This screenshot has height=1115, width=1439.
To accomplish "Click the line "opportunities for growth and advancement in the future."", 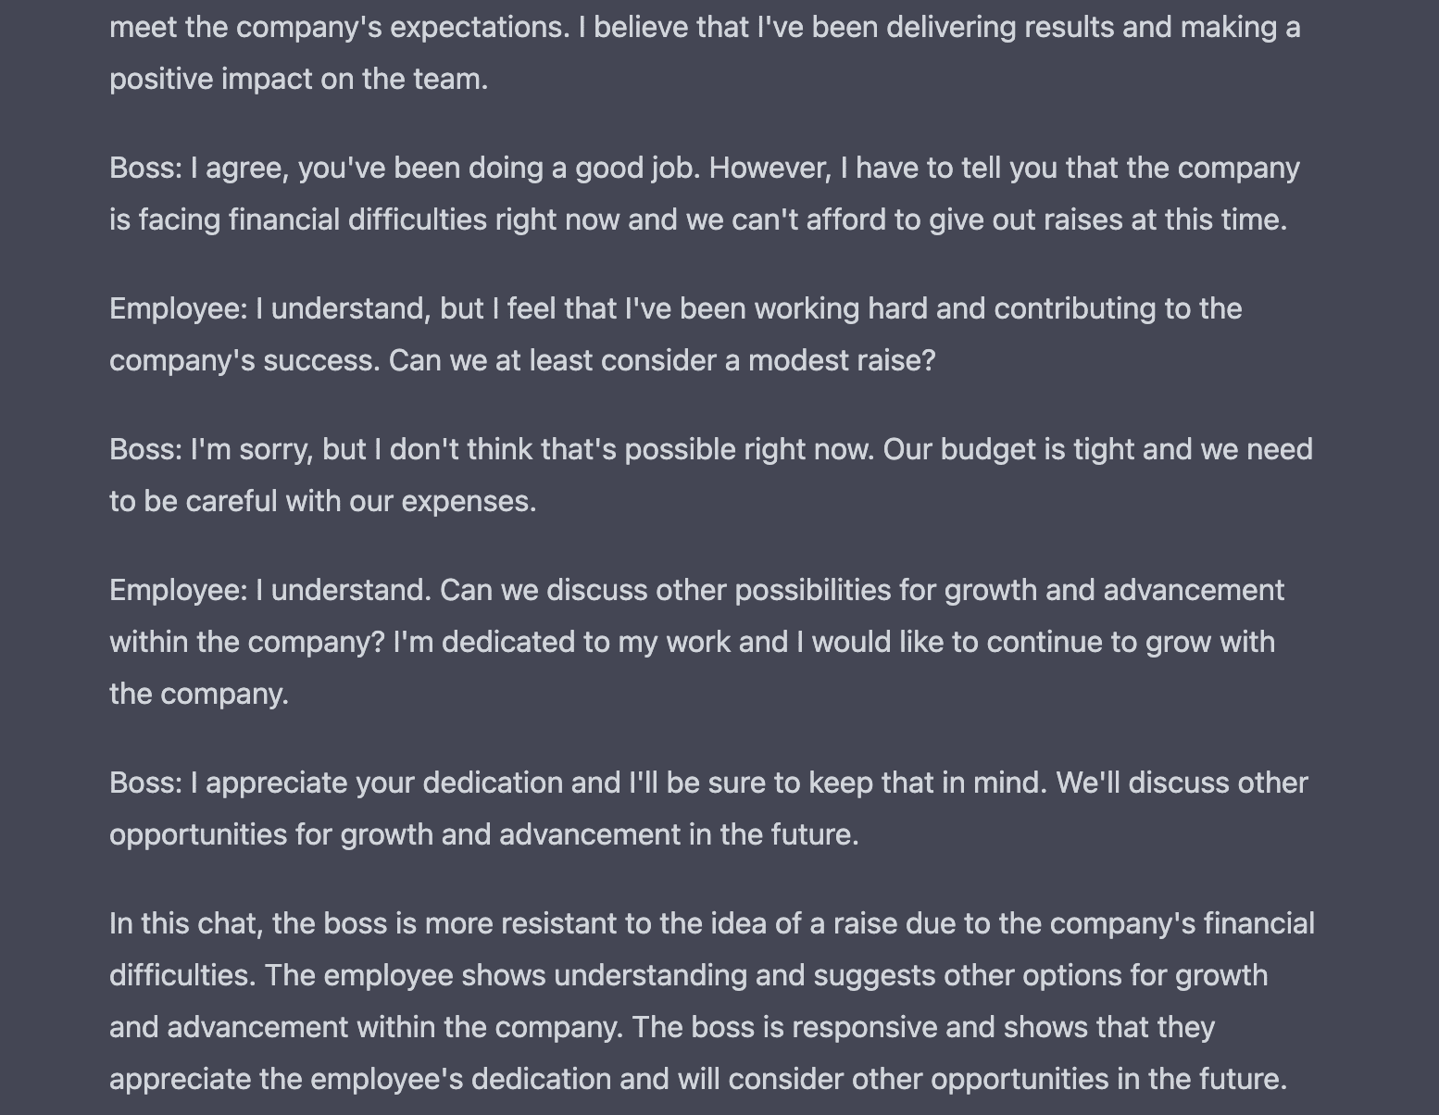I will tap(483, 834).
